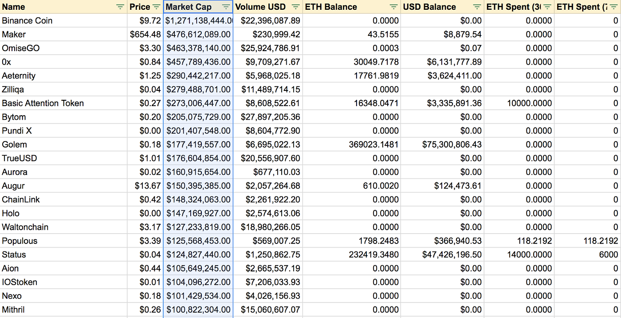Screen dimensions: 621x318
Task: Select ETH spent 14000.0000
Action: click(519, 254)
